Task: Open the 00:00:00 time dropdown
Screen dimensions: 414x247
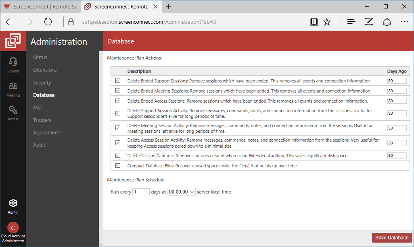Action: click(x=181, y=192)
